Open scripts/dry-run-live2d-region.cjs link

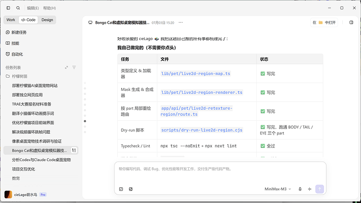click(x=201, y=130)
